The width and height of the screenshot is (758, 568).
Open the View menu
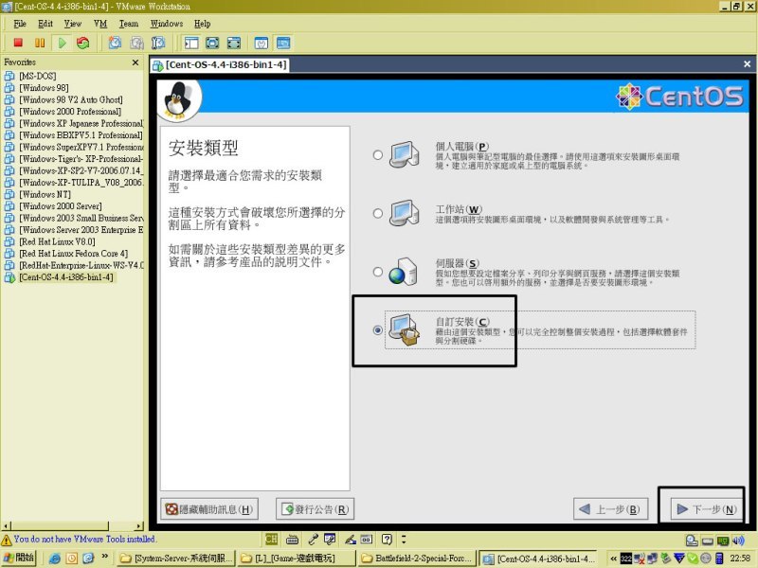73,24
